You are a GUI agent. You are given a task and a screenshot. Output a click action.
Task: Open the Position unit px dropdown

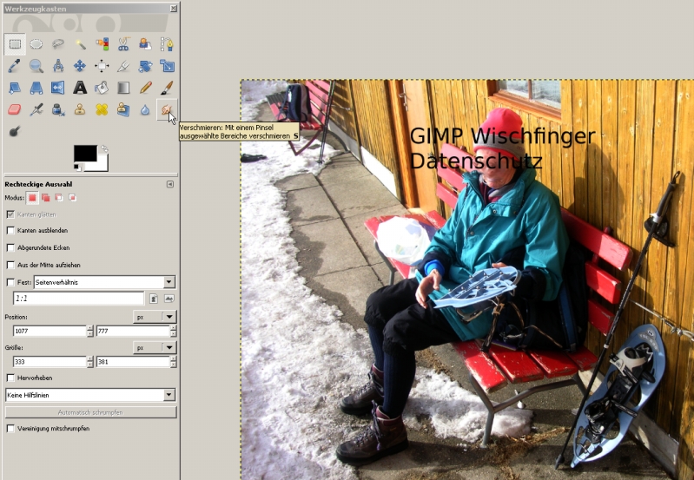point(155,317)
